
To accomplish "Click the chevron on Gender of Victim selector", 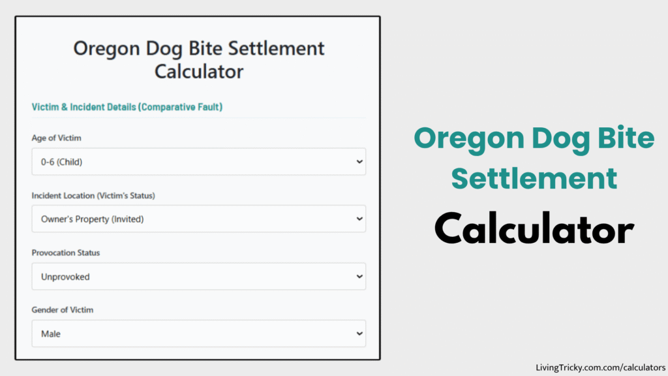I will coord(358,333).
